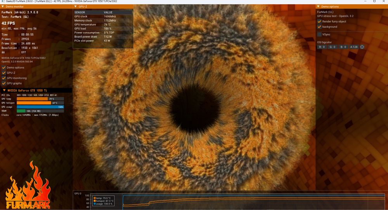Viewport: 388px width, 210px height.
Task: Click the Frame time 24.688 ms readout
Action: (x=18, y=43)
